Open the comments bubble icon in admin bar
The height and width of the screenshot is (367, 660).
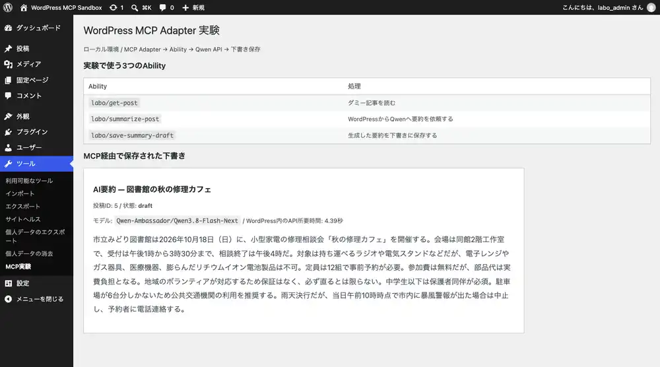[x=162, y=7]
